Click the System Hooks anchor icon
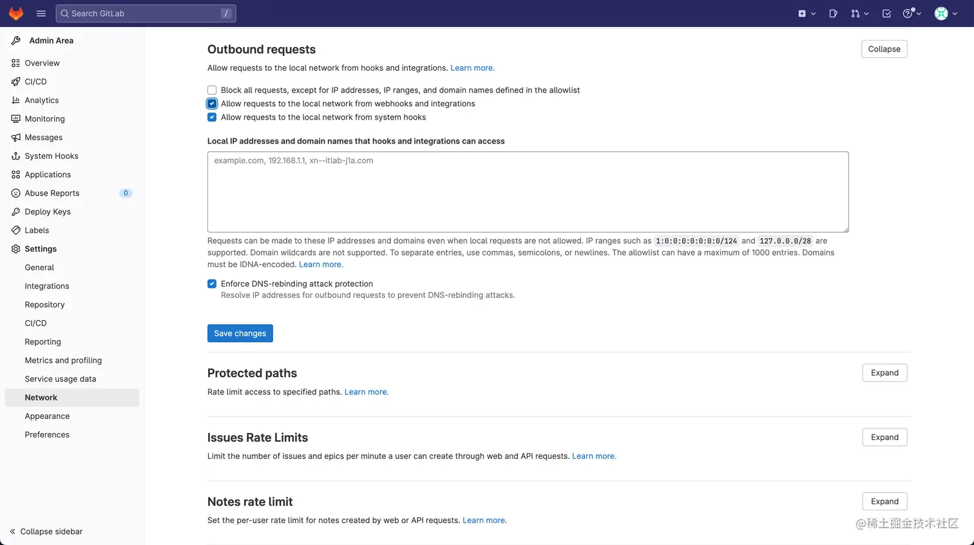974x545 pixels. (x=16, y=156)
